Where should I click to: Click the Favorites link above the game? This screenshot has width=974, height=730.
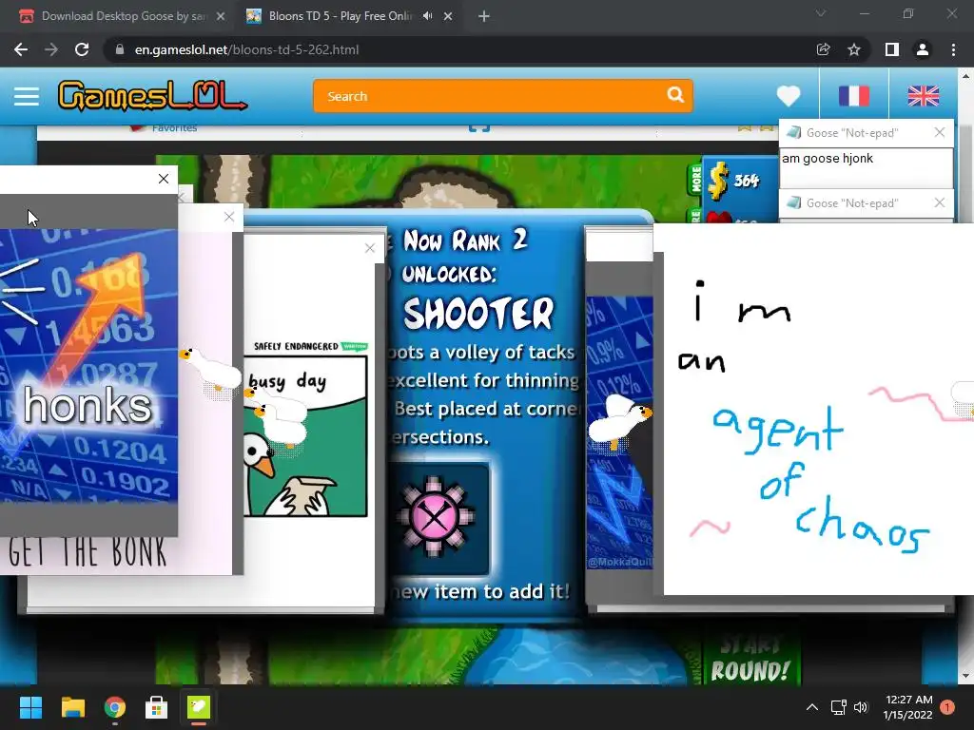(x=175, y=128)
